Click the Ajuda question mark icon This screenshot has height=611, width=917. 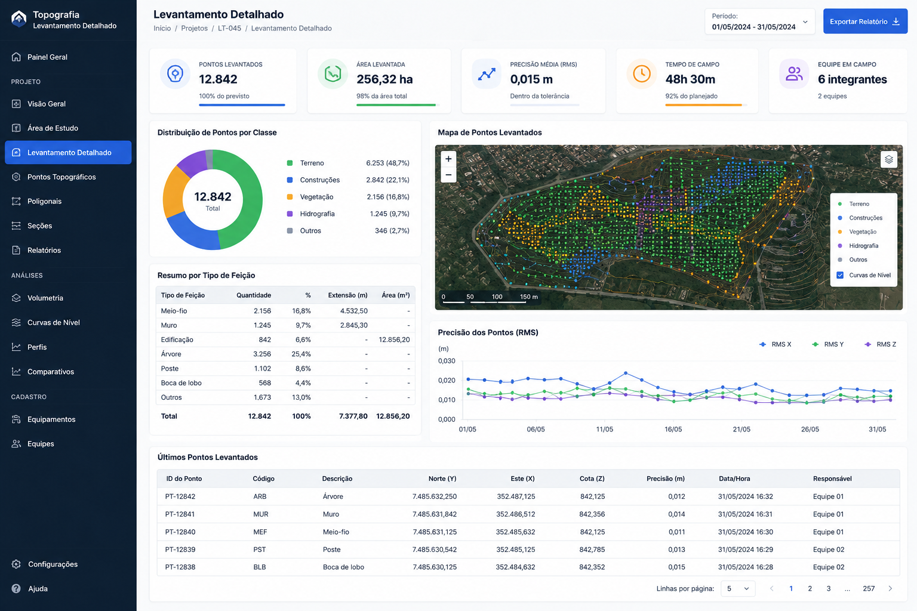[16, 589]
